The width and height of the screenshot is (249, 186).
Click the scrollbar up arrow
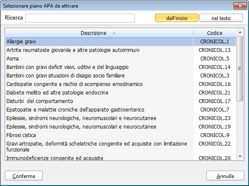tap(240, 32)
